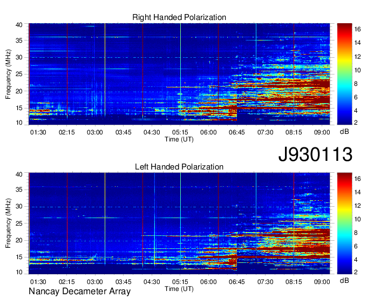Click the 07:30 tick label on top plot
Screen dimensions: 367x298
(x=265, y=132)
